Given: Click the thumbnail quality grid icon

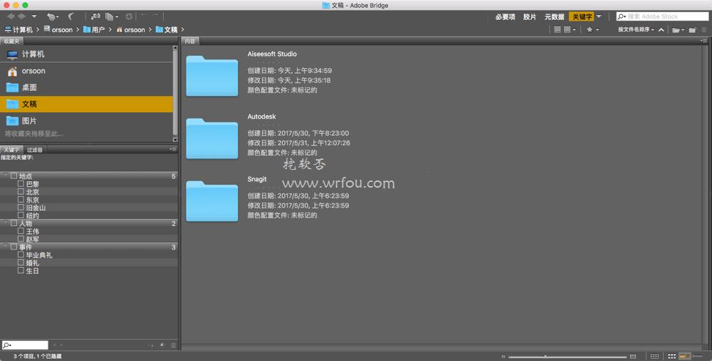Looking at the screenshot, I should click(x=557, y=29).
